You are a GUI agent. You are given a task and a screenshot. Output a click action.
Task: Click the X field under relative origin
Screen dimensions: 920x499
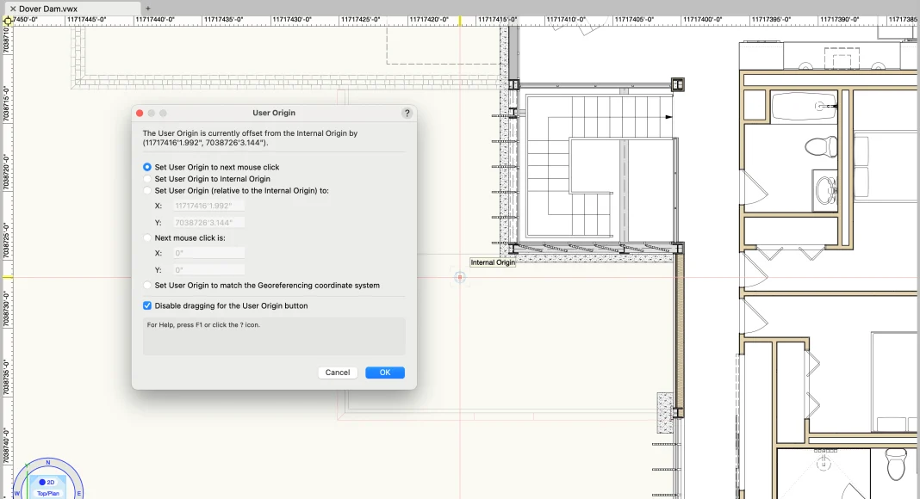pos(209,206)
